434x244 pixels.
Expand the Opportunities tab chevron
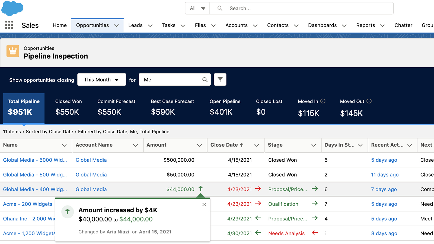(x=117, y=25)
